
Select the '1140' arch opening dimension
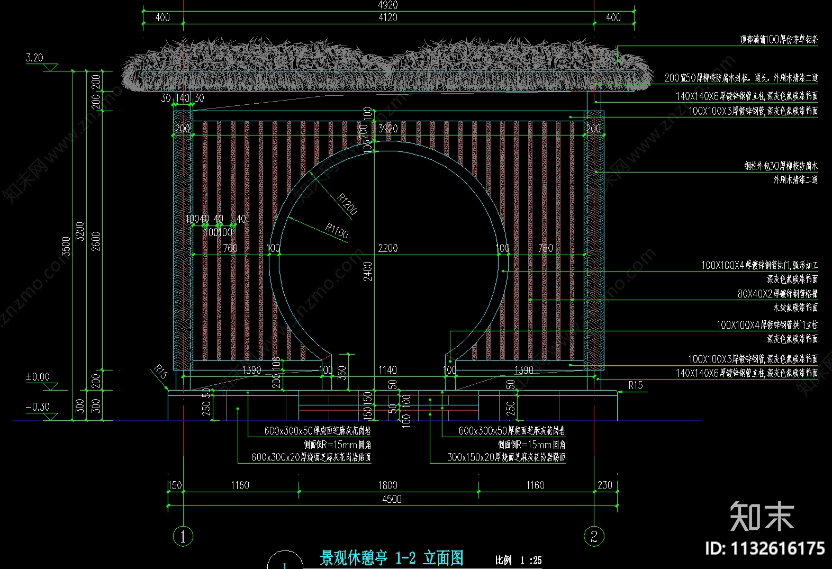coord(387,370)
